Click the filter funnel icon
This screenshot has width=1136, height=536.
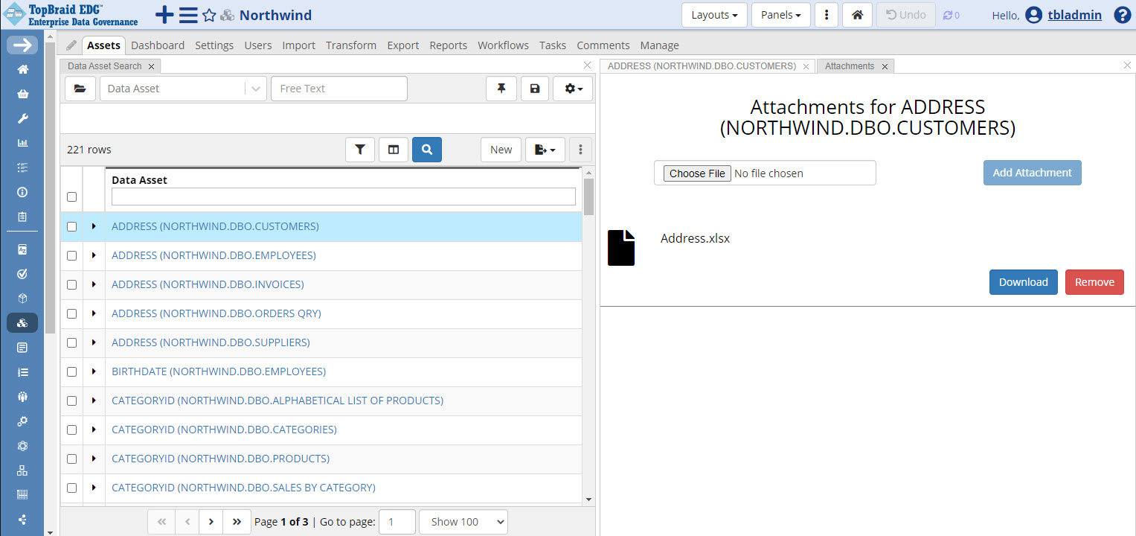point(360,150)
